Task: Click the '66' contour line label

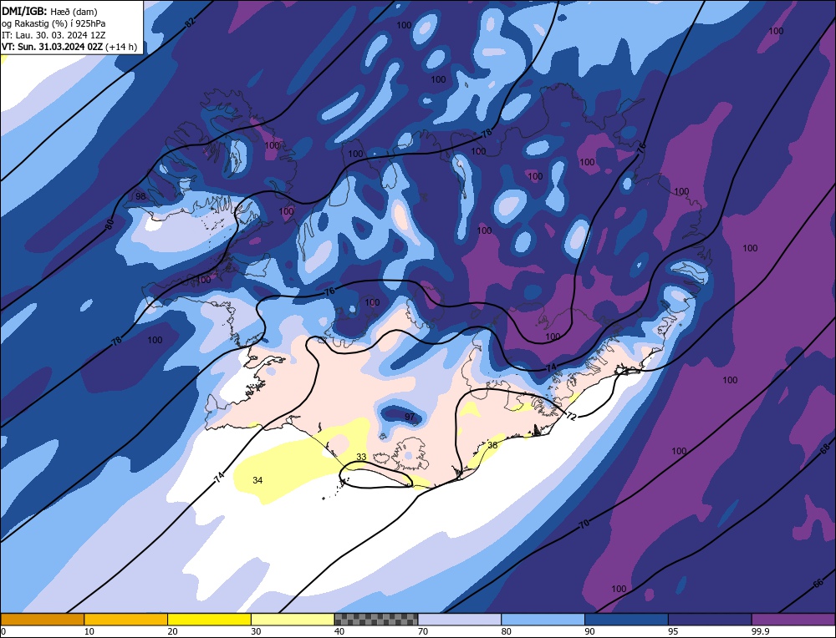Action: (818, 584)
